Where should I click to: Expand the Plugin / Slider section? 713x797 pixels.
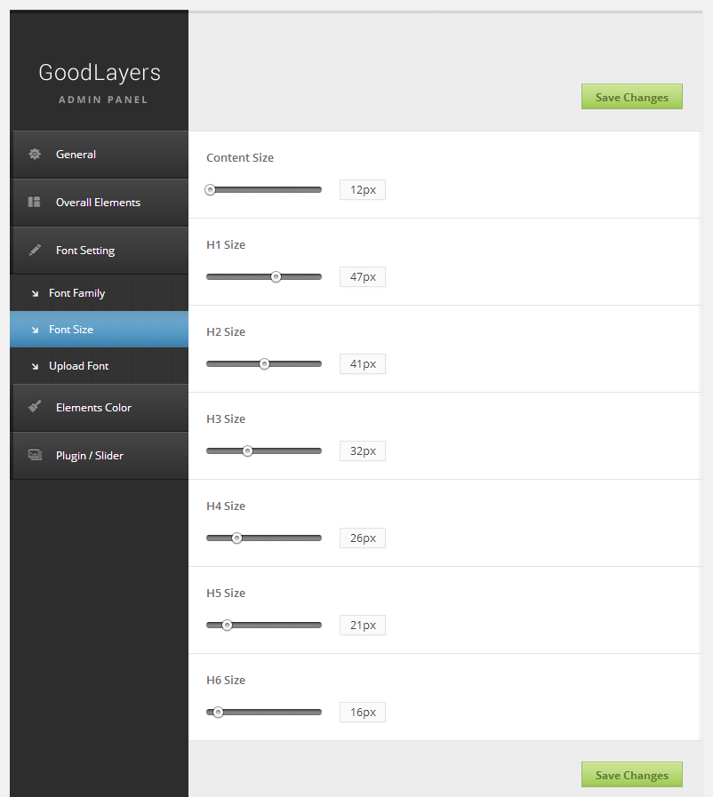click(x=90, y=456)
